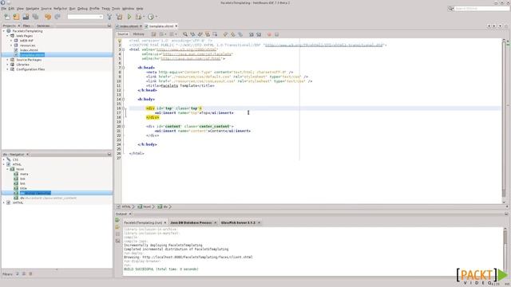
Task: Click the Stop icon in Output panel
Action: (117, 234)
